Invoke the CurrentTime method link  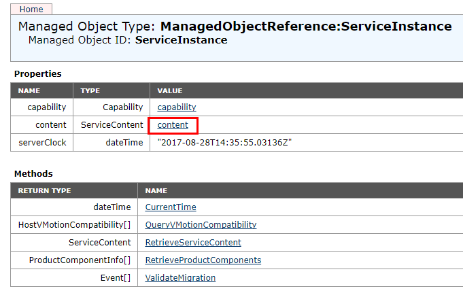pyautogui.click(x=171, y=207)
